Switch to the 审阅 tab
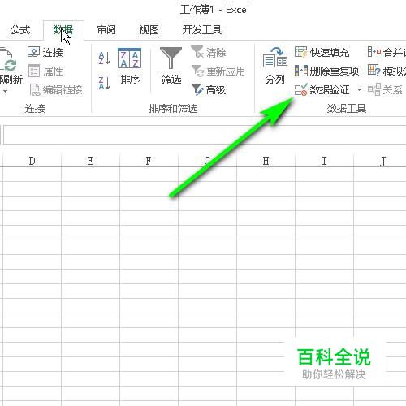The width and height of the screenshot is (406, 406). pos(106,30)
